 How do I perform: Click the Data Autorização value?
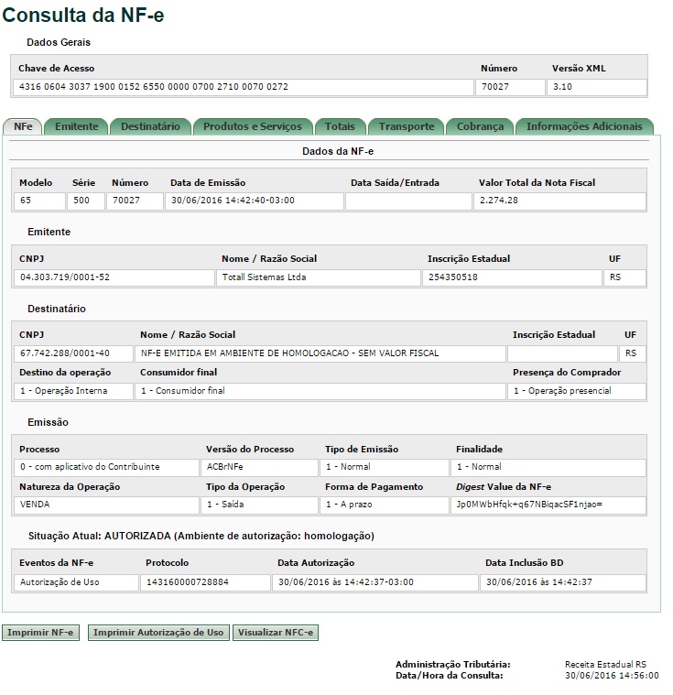pyautogui.click(x=375, y=582)
